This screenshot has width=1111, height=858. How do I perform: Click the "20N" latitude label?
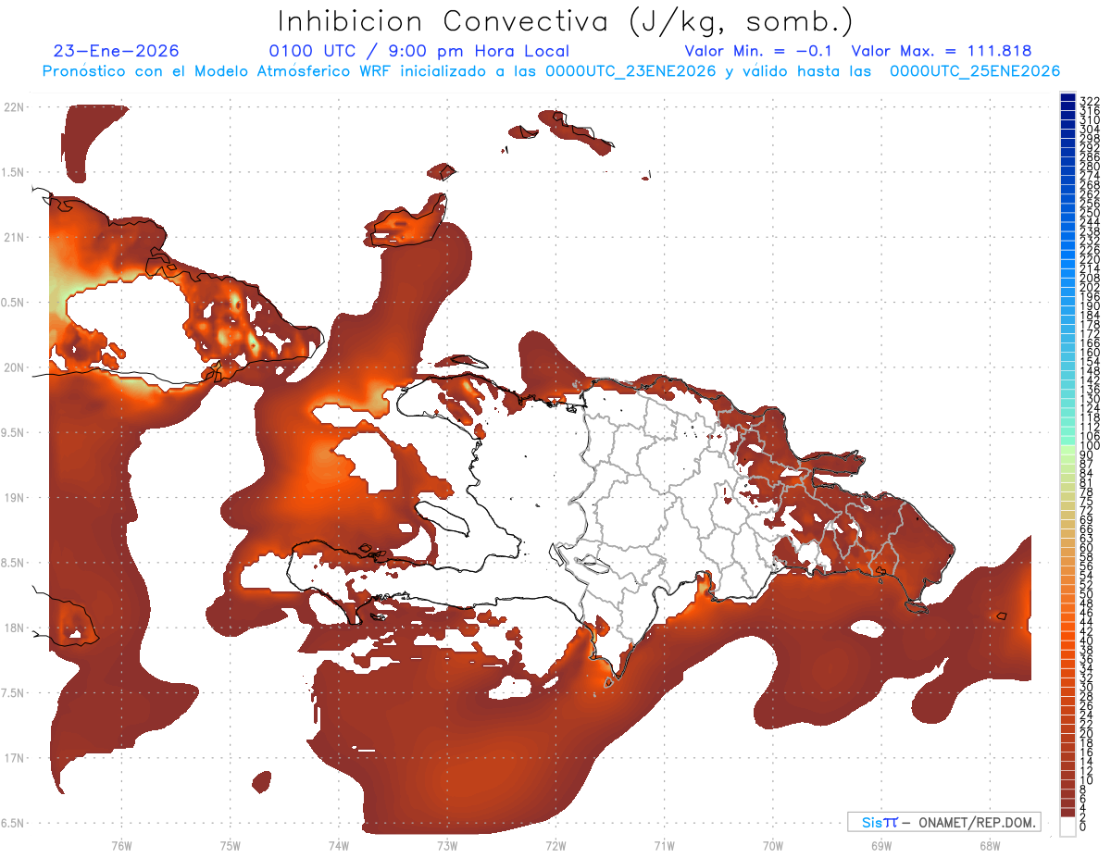tap(14, 367)
